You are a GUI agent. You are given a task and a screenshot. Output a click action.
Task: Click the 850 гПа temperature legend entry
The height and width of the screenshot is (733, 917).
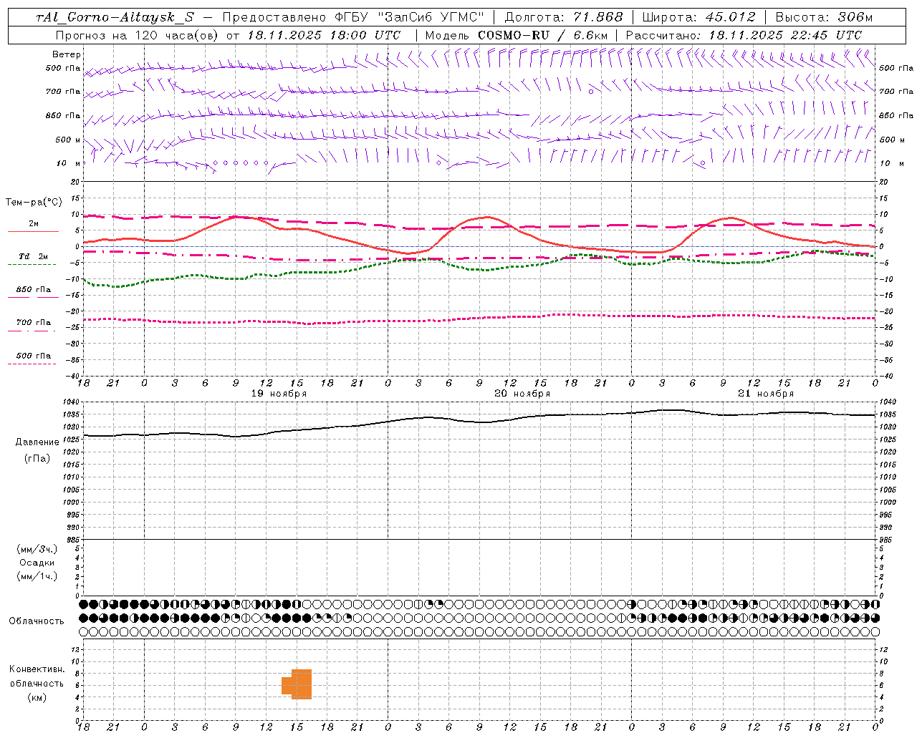33,292
